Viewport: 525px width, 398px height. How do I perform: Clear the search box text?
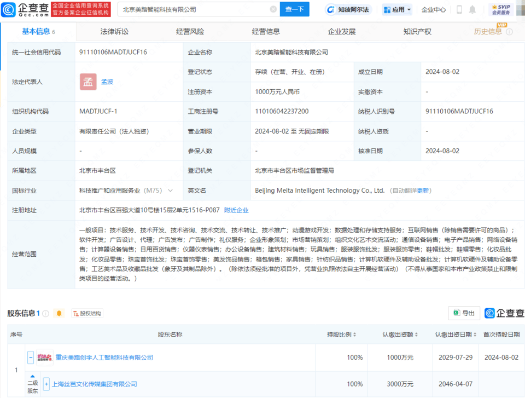(x=273, y=9)
